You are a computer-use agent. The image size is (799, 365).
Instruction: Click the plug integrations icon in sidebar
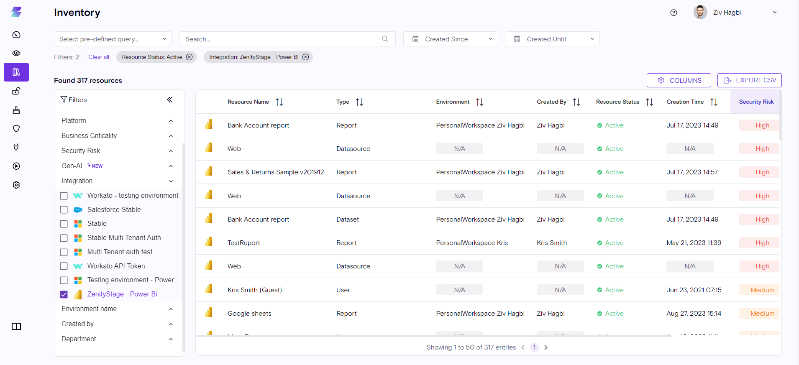pos(16,147)
